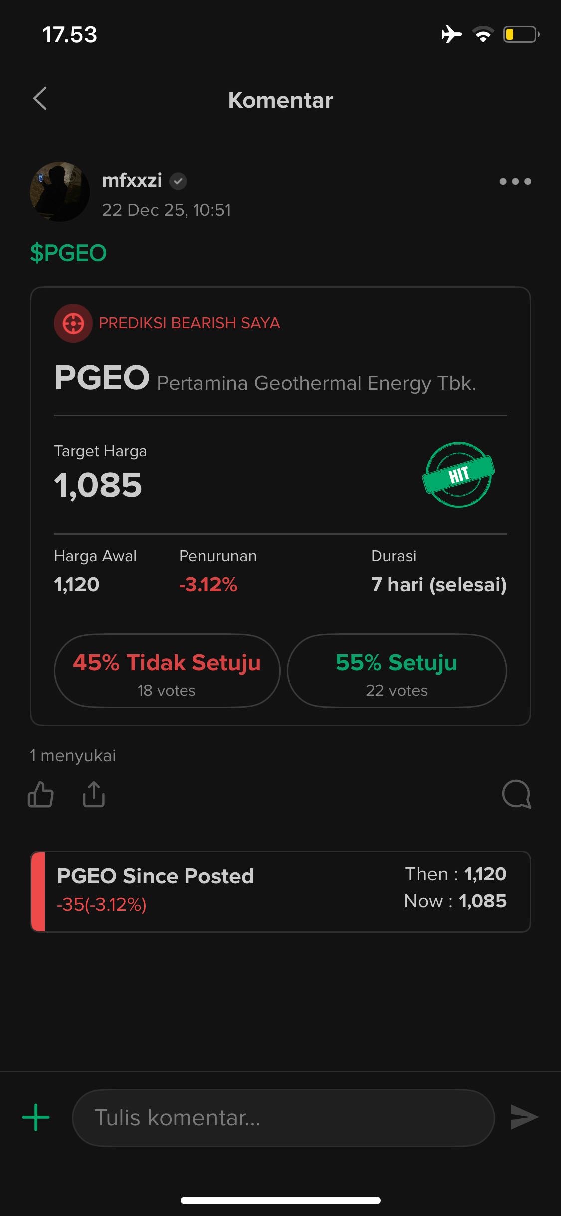Vote 45% Tidak Setuju
The height and width of the screenshot is (1216, 561).
tap(167, 671)
